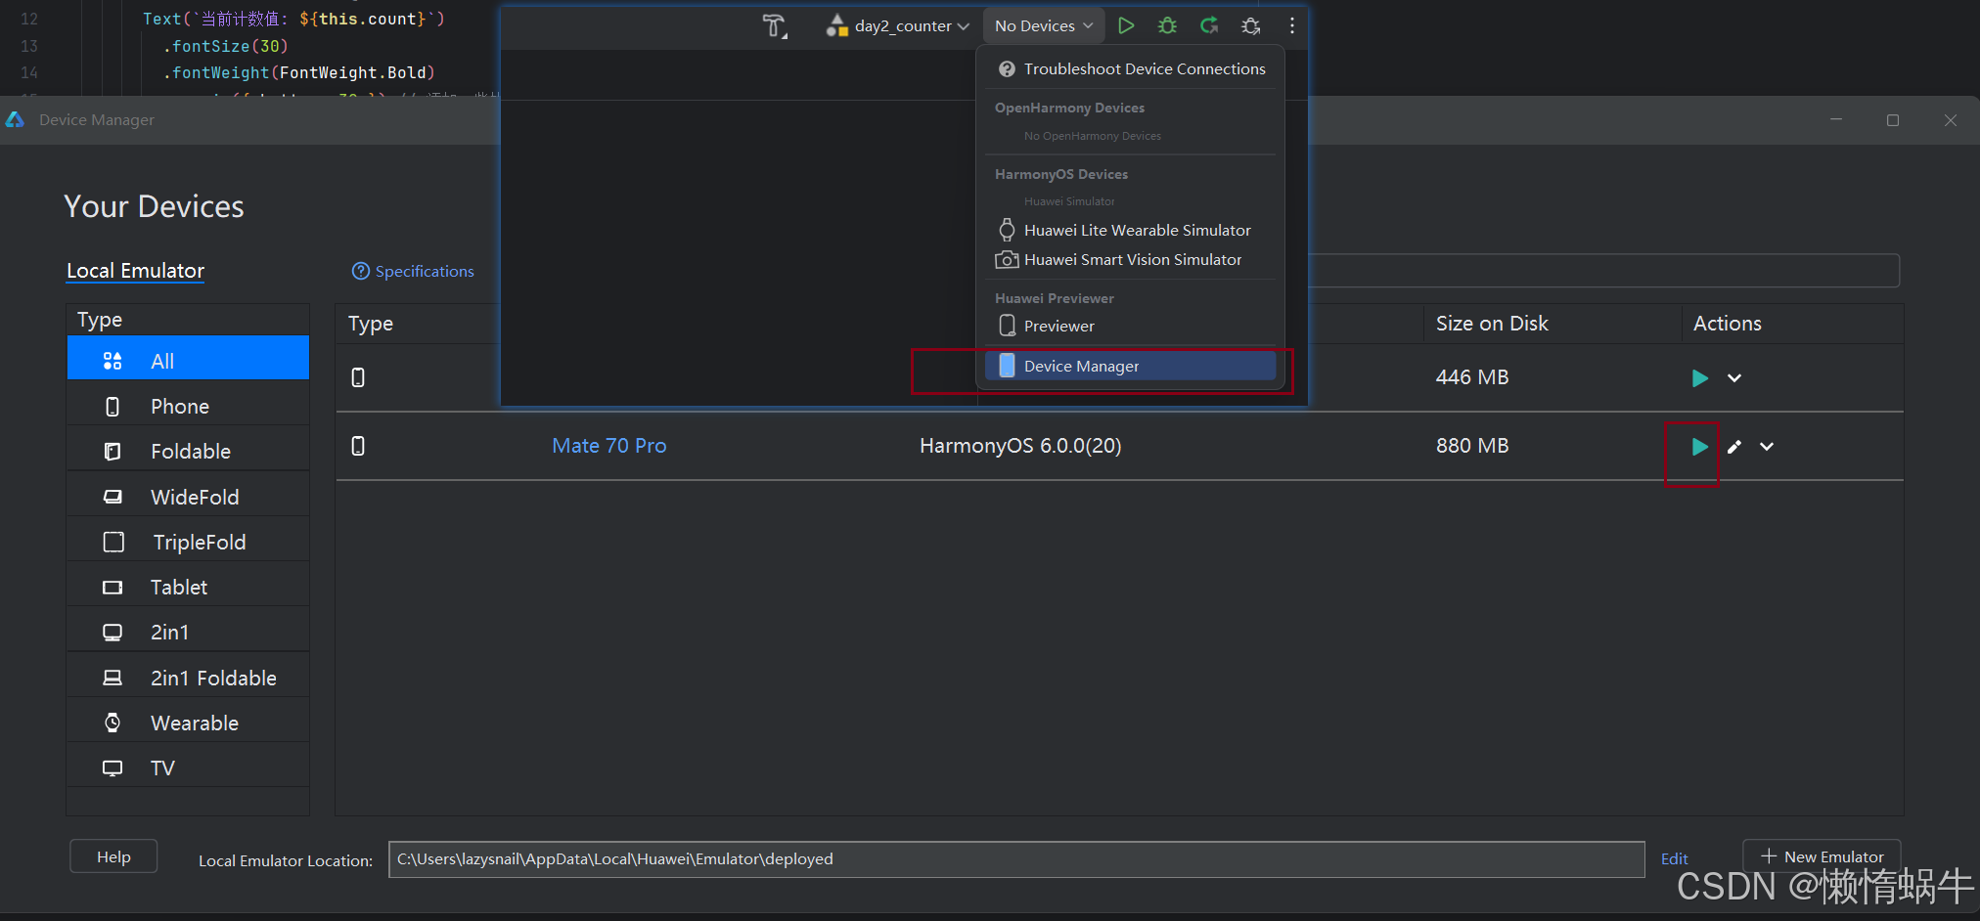Select Previewer menu entry
Viewport: 1980px width, 921px height.
coord(1132,326)
